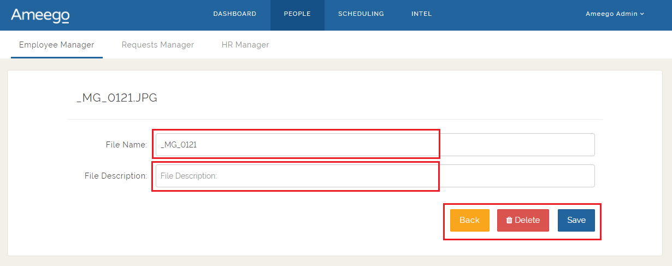Save the file details

[x=576, y=220]
